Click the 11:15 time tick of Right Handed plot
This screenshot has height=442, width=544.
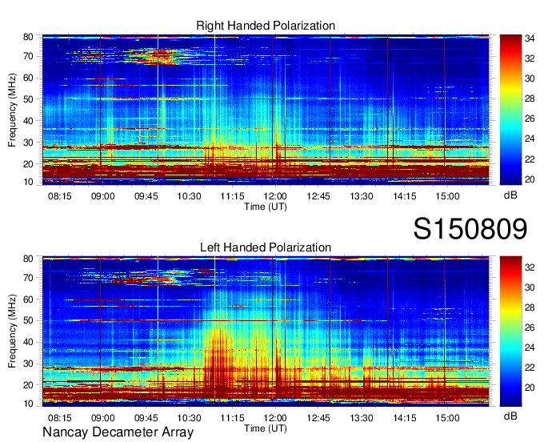[x=232, y=196]
